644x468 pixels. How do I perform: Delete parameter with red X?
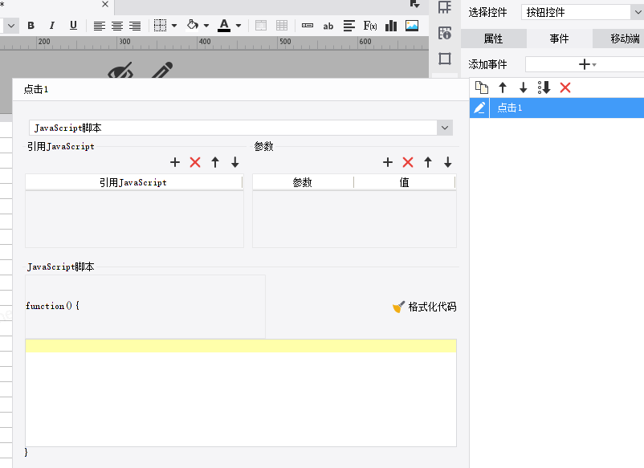click(408, 162)
